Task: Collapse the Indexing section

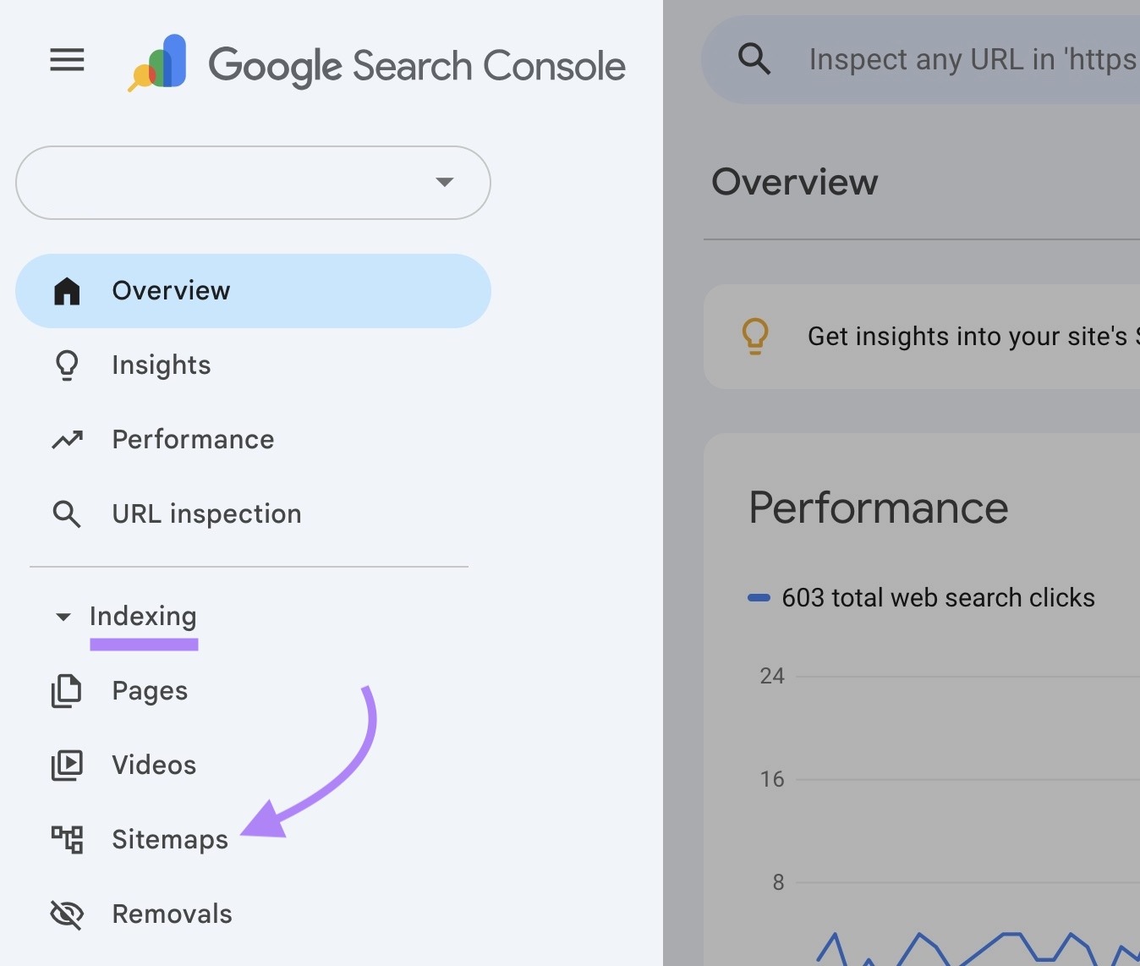Action: 63,617
